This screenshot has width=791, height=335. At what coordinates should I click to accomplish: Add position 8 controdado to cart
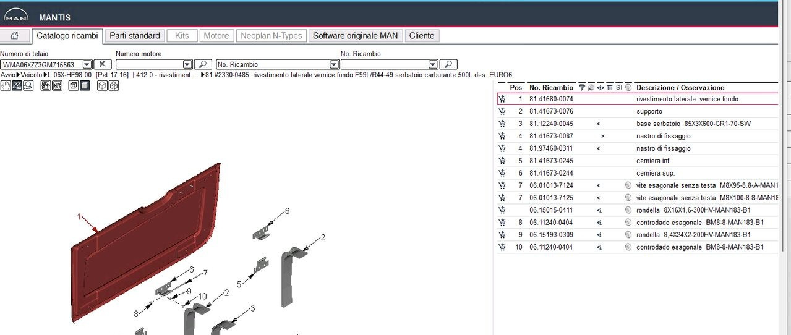502,223
